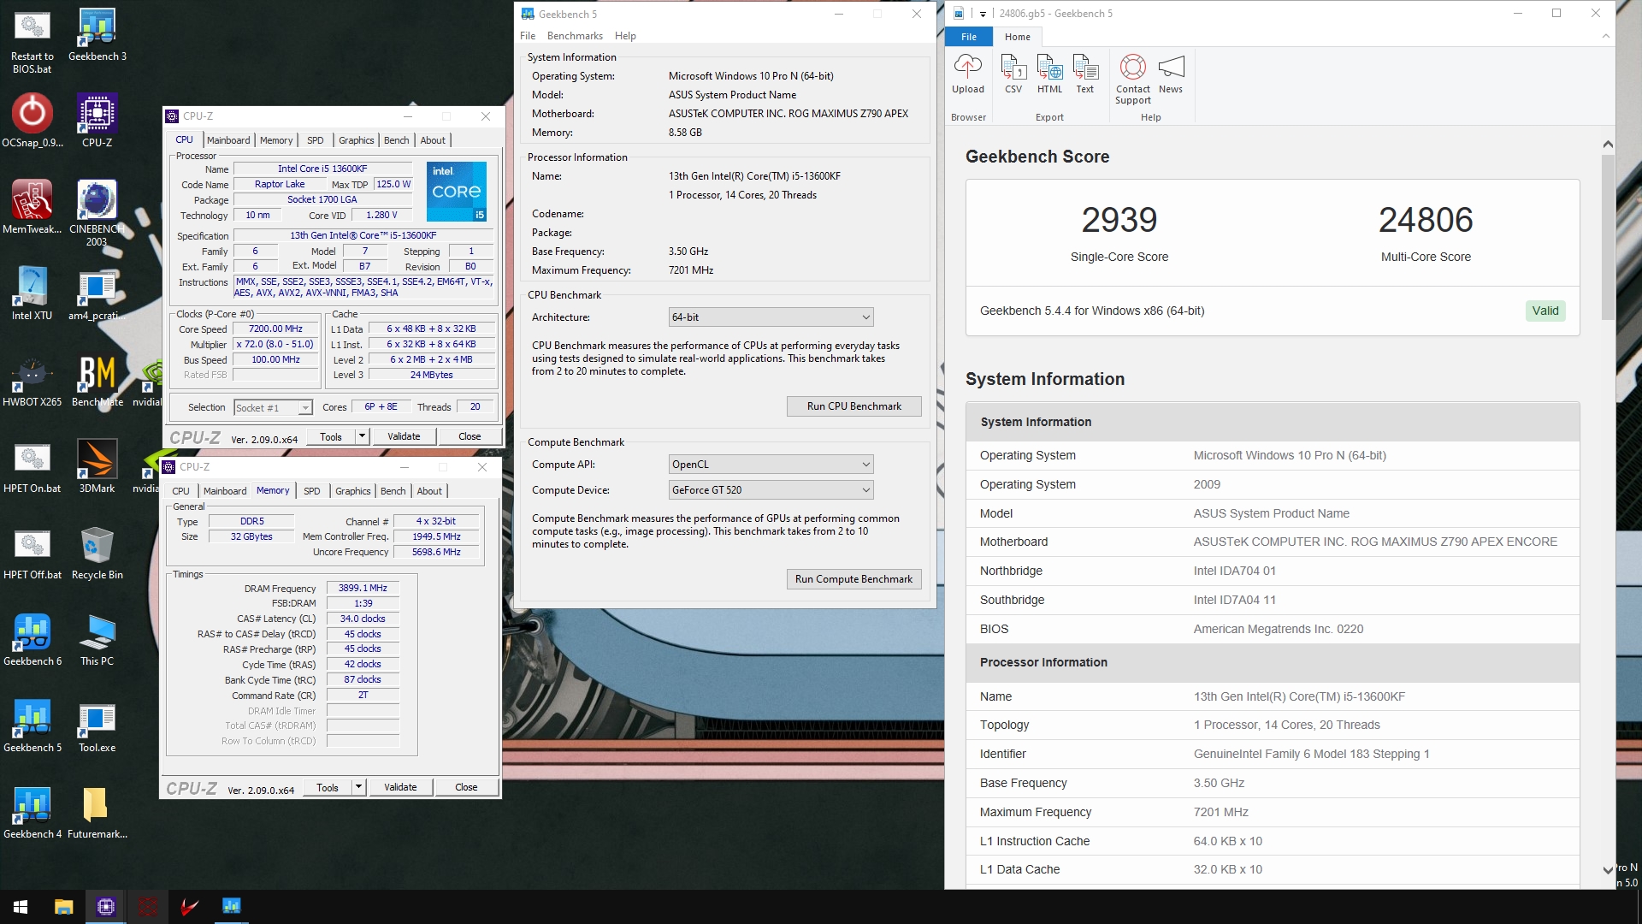
Task: Click the scroll up arrow in results window
Action: pyautogui.click(x=1608, y=144)
